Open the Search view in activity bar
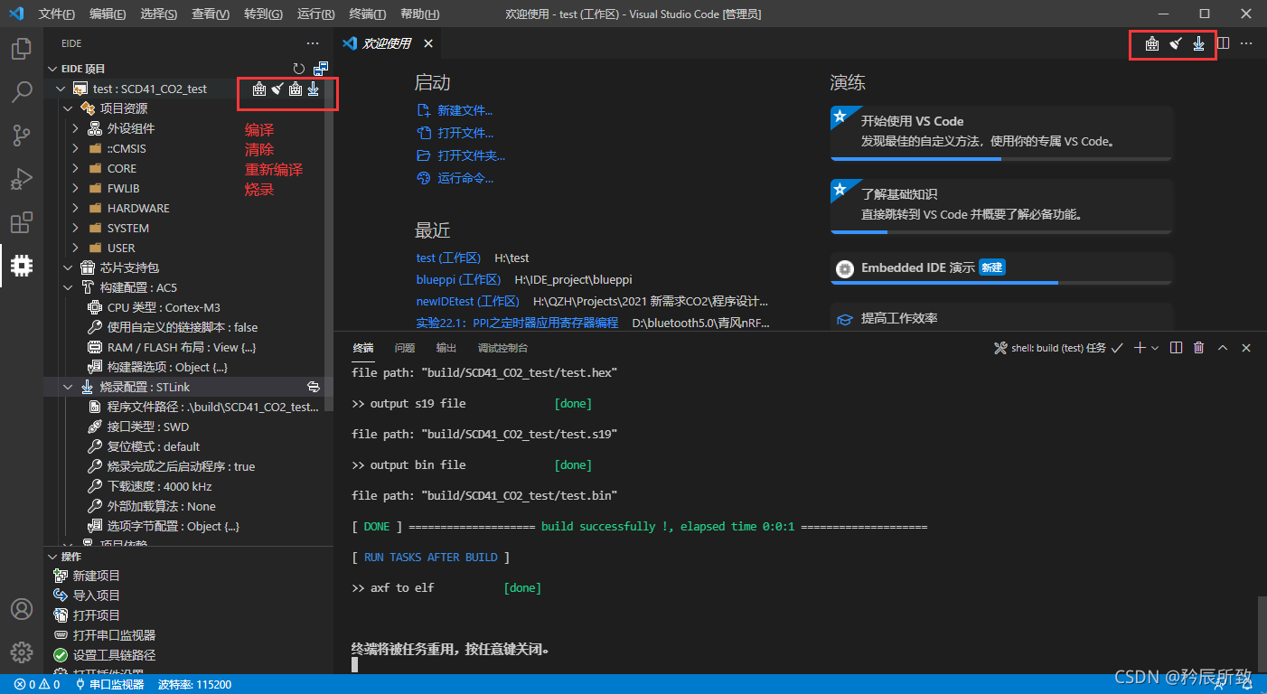 [22, 91]
